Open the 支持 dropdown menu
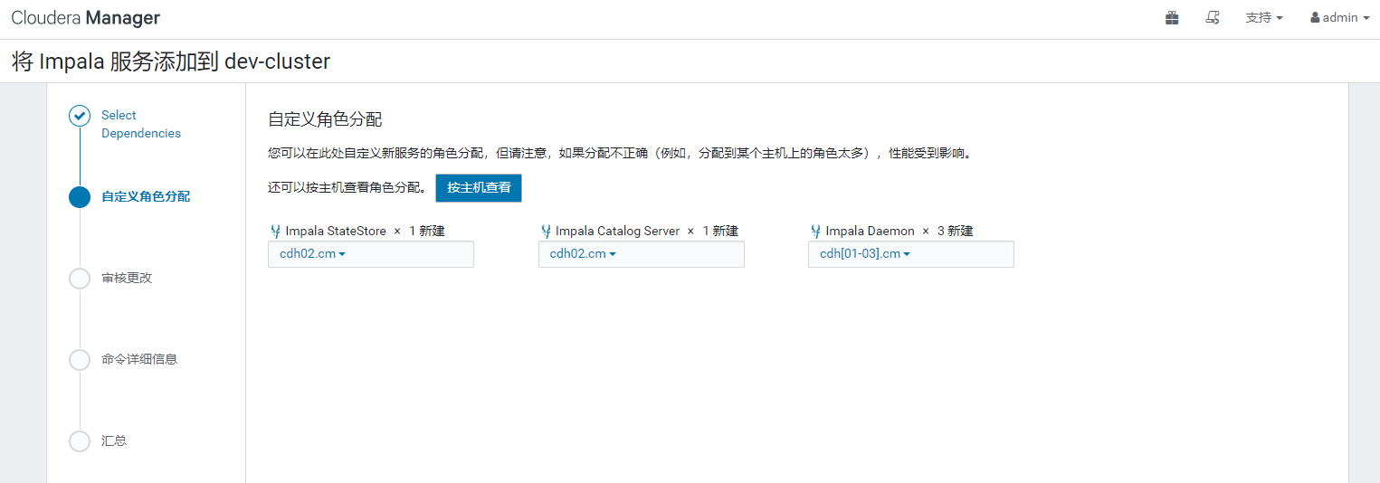Image resolution: width=1380 pixels, height=483 pixels. tap(1264, 18)
